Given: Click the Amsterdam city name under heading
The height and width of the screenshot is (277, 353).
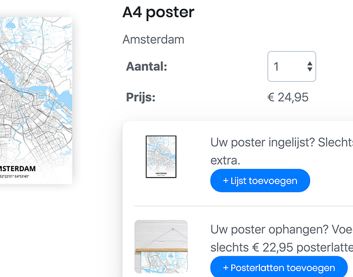Looking at the screenshot, I should pos(154,39).
